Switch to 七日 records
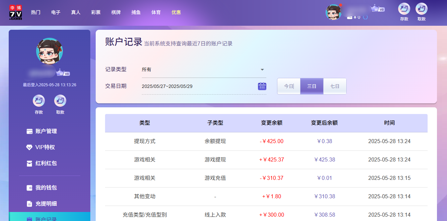Image resolution: width=447 pixels, height=221 pixels. click(335, 86)
